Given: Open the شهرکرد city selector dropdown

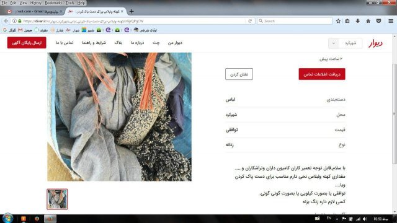Looking at the screenshot, I should pyautogui.click(x=345, y=43).
